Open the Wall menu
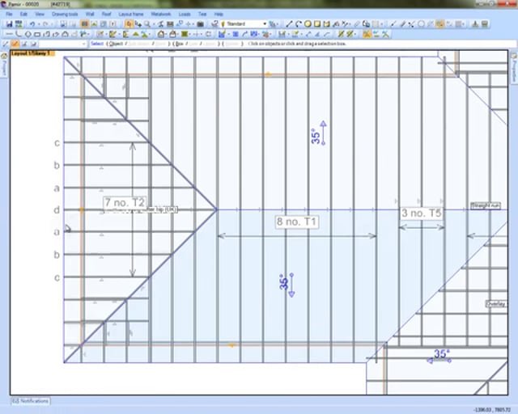Screen dimensions: 518x414 click(x=90, y=15)
